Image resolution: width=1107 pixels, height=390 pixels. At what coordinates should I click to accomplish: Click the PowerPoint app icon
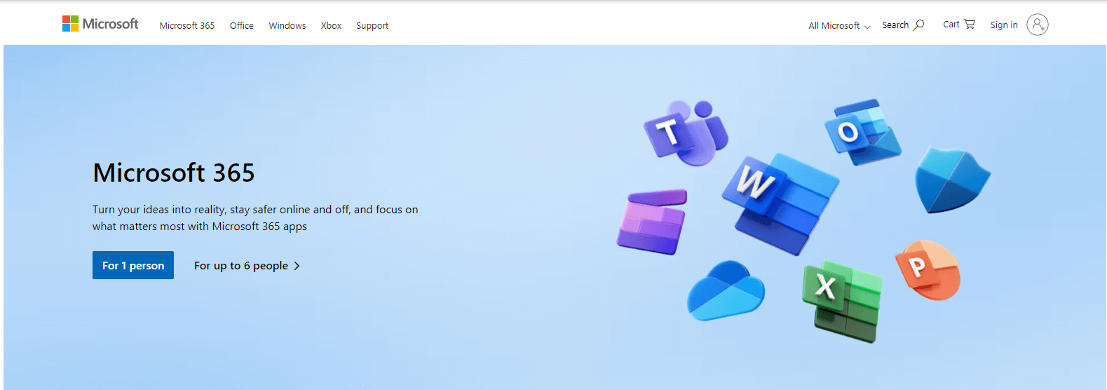(928, 270)
